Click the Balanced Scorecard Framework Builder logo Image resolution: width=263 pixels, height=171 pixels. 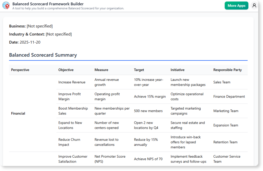pyautogui.click(x=6, y=5)
